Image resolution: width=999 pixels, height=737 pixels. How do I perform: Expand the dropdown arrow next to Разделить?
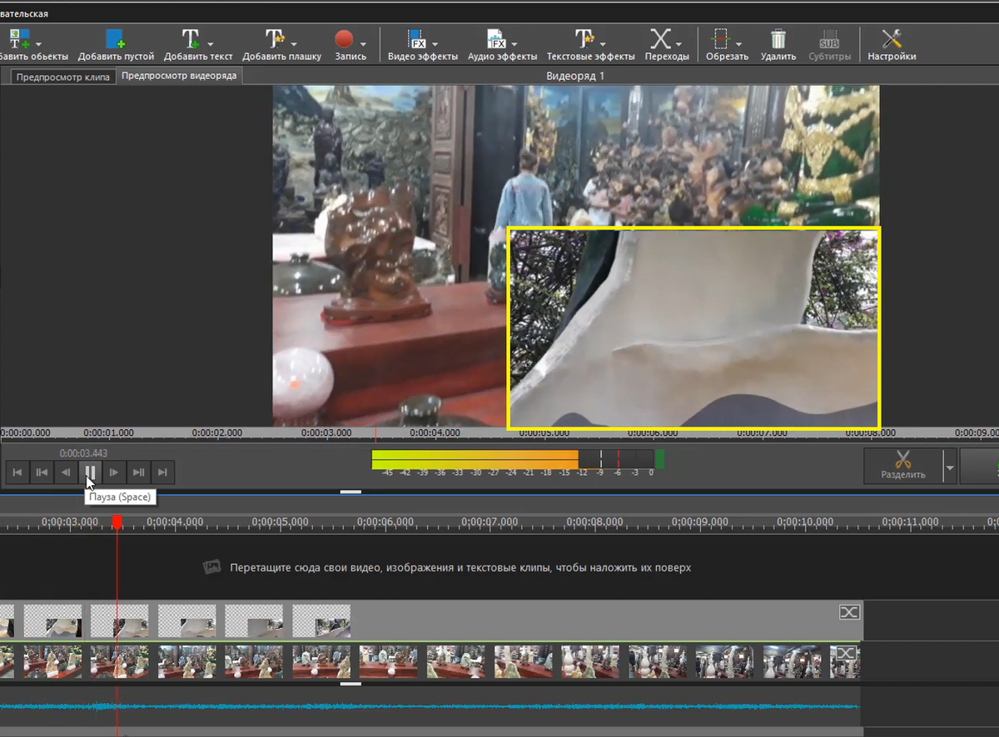pyautogui.click(x=950, y=467)
